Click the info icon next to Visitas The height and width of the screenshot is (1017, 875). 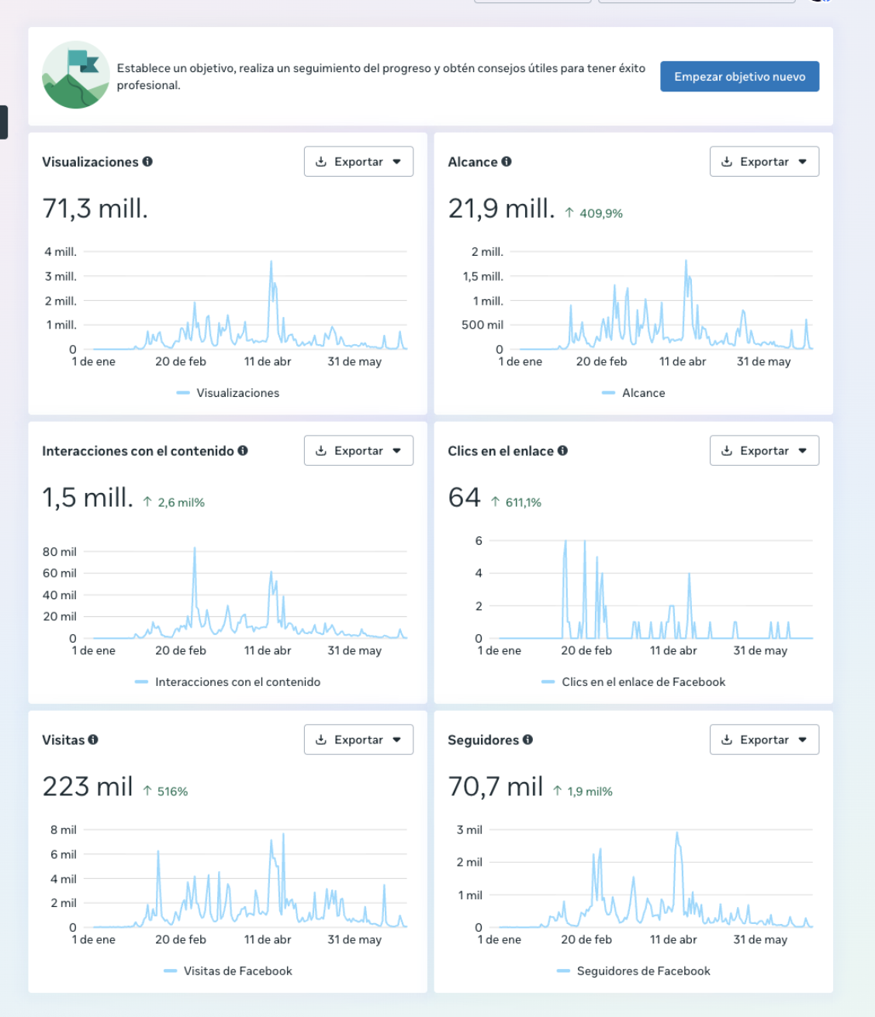93,739
